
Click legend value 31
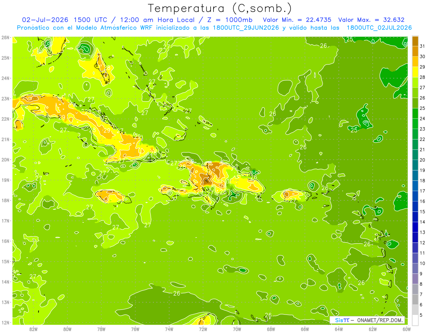tap(423, 46)
